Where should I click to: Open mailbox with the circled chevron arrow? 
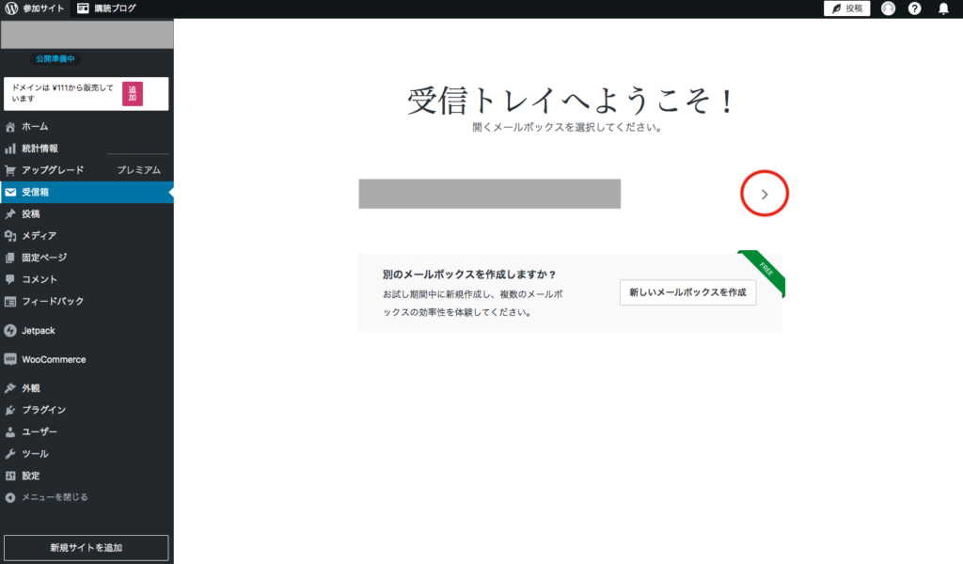click(765, 195)
